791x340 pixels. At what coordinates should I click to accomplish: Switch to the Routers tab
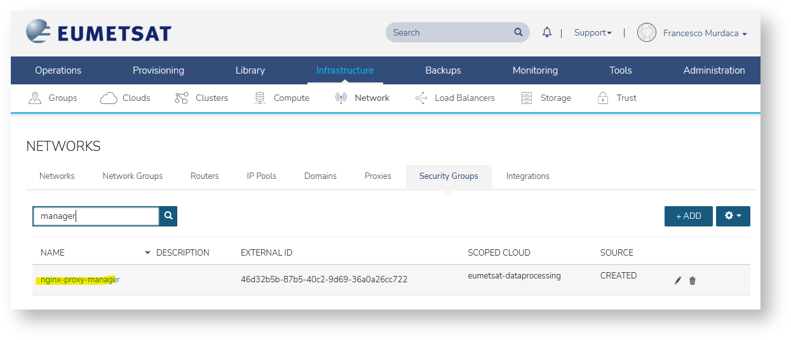[x=205, y=176]
